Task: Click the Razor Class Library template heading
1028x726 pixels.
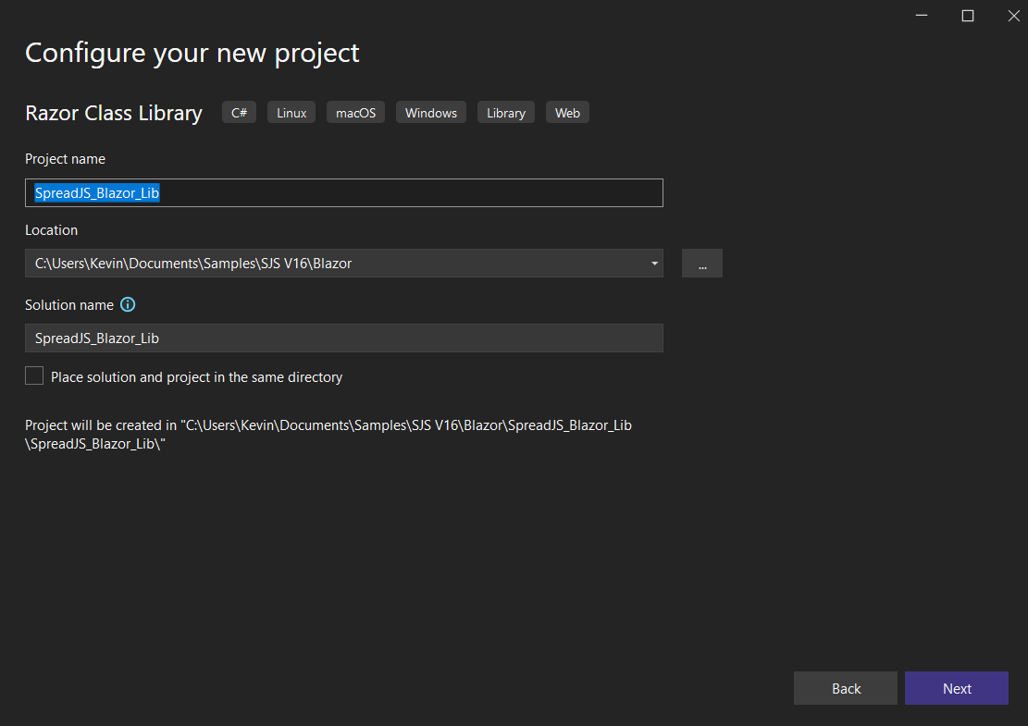Action: pyautogui.click(x=114, y=113)
